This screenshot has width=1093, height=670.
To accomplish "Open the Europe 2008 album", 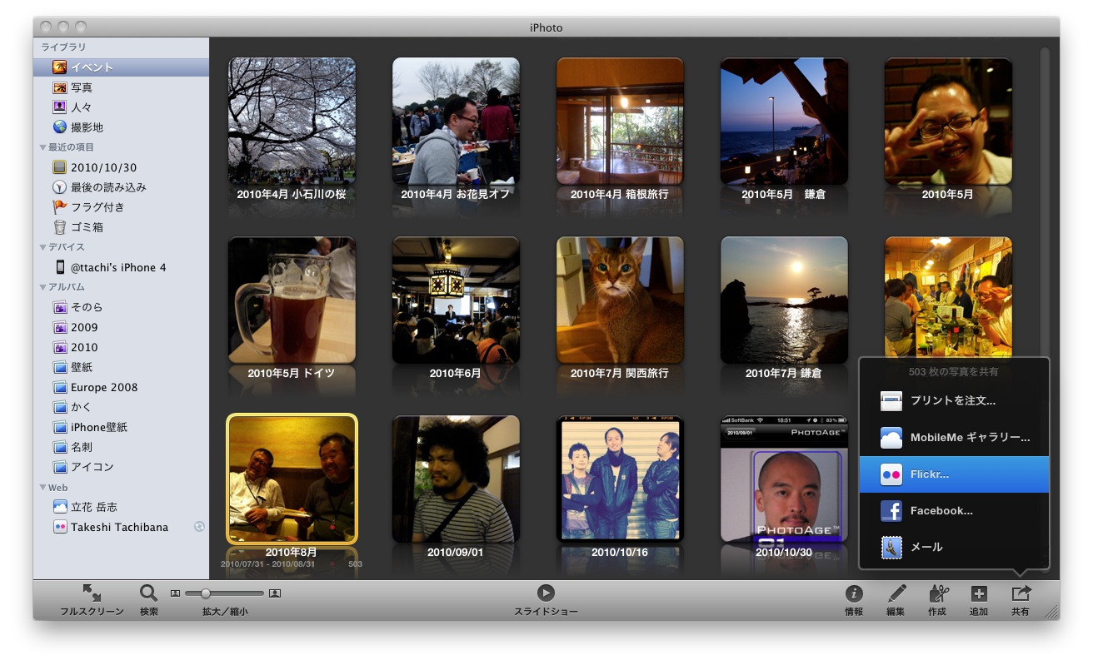I will click(x=103, y=387).
